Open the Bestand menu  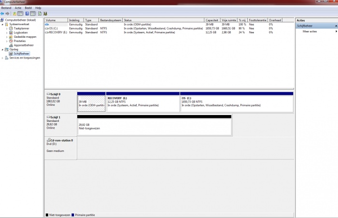point(6,8)
